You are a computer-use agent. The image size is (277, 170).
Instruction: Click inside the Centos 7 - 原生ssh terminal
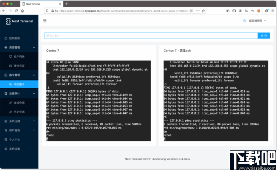tap(216, 101)
